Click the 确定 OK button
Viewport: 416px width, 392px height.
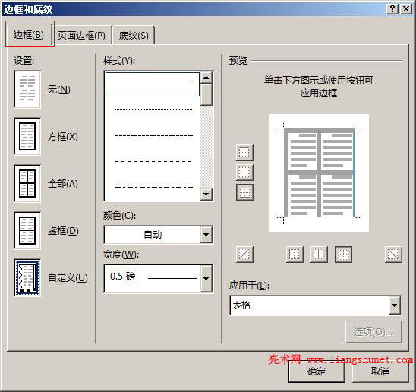[x=317, y=371]
